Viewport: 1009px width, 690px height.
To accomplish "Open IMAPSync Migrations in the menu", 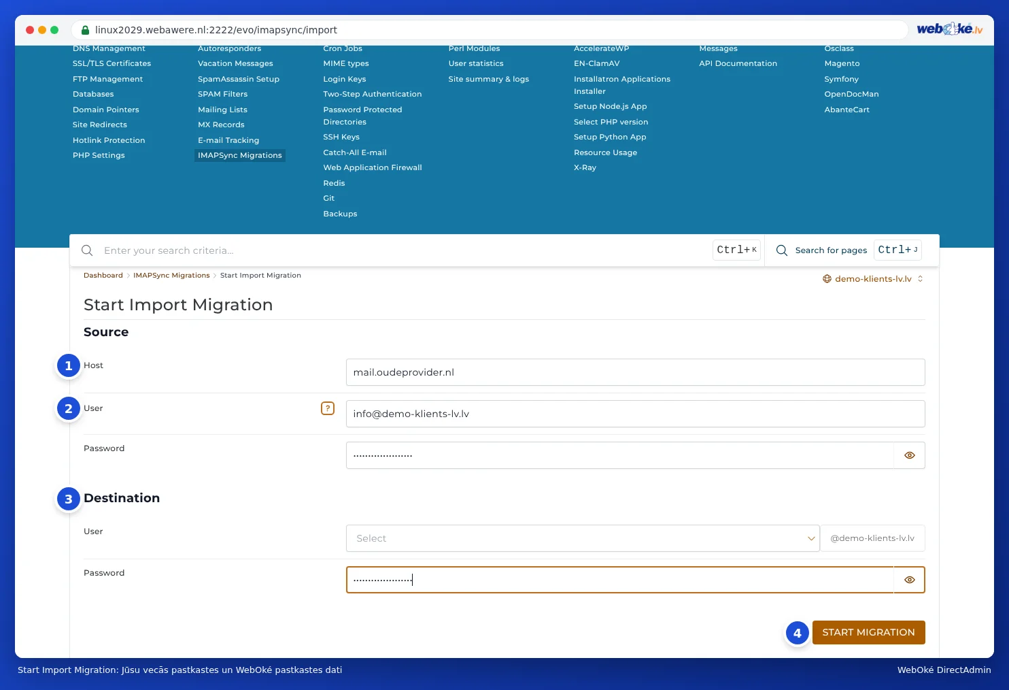I will [239, 155].
